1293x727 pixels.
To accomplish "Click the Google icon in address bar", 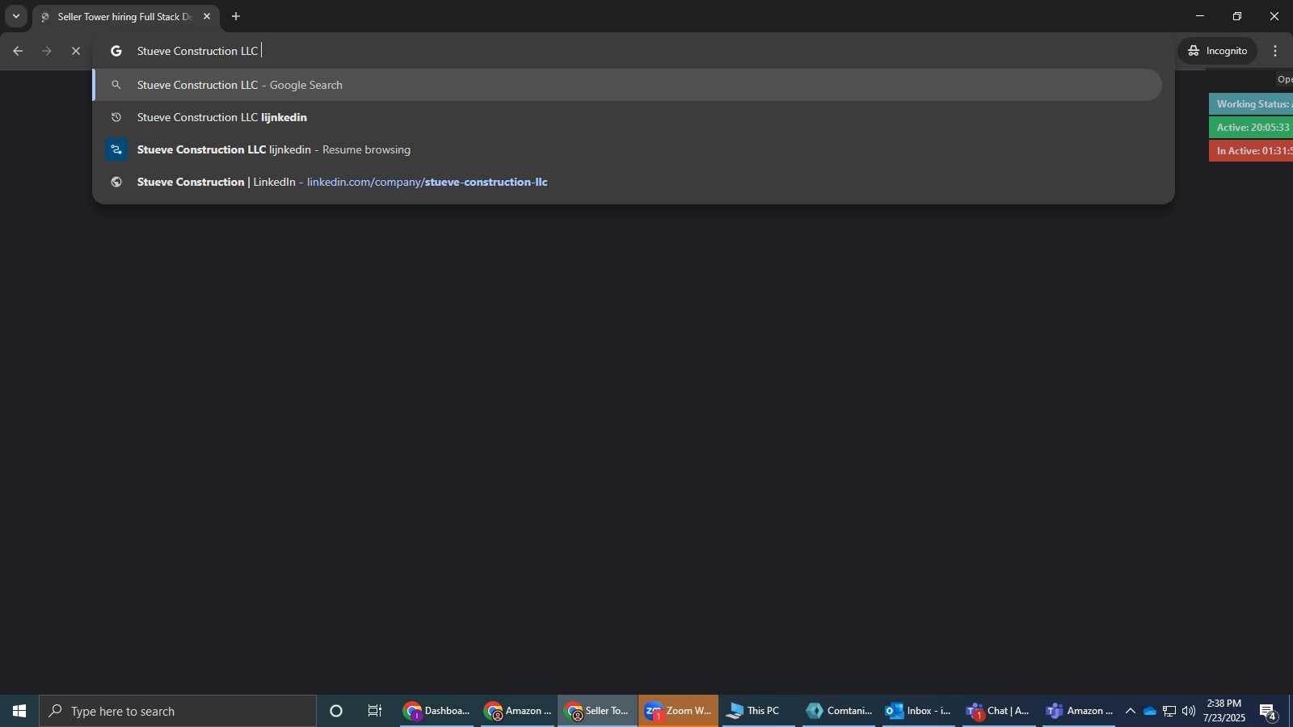I will [x=116, y=51].
